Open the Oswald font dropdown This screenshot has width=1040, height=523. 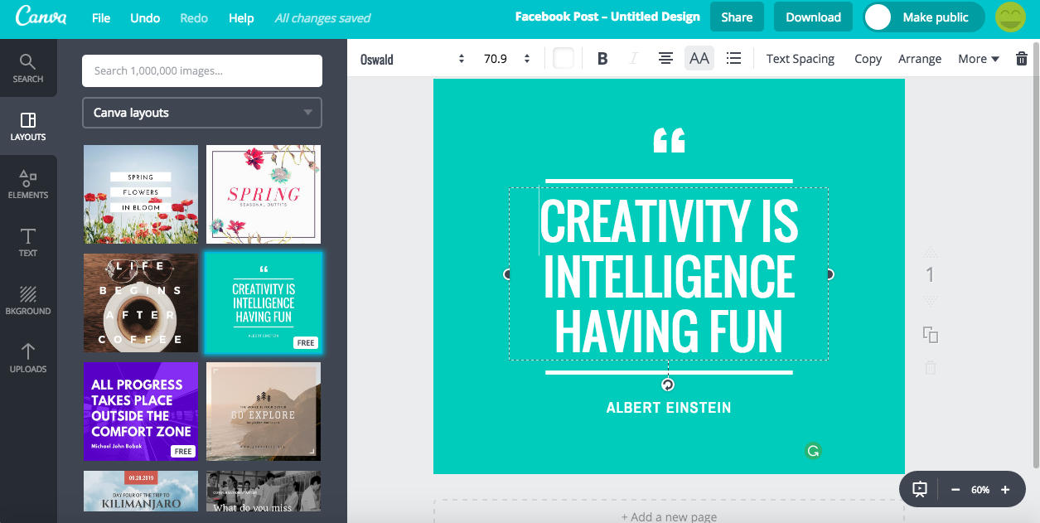click(412, 59)
